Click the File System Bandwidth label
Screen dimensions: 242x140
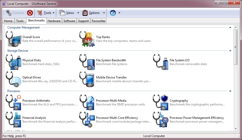(x=111, y=60)
